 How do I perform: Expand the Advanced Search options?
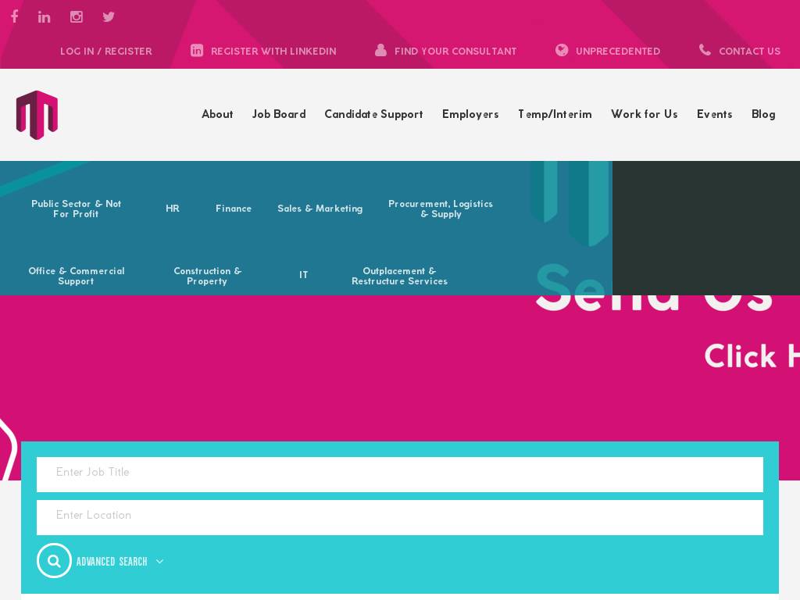coord(120,562)
